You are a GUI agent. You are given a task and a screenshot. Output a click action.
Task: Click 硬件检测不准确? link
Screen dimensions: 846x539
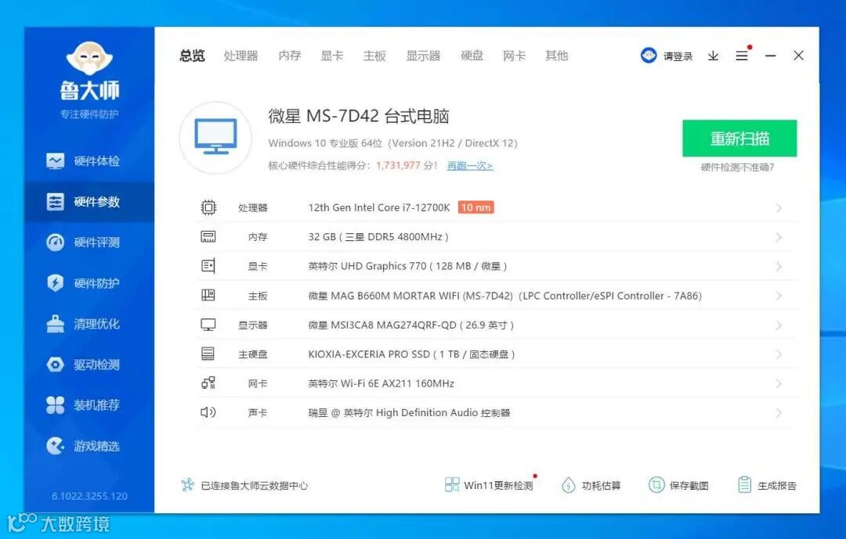(x=738, y=167)
